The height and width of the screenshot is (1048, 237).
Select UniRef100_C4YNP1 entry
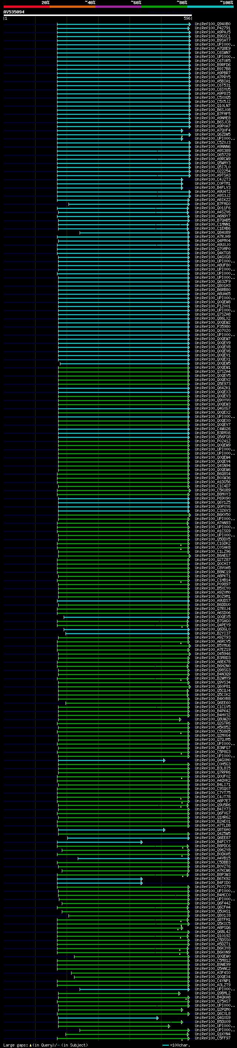[213, 980]
